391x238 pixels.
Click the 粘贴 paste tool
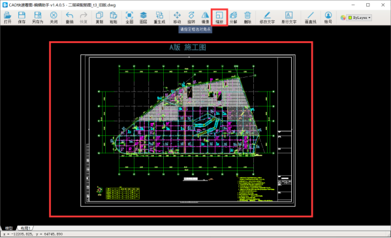(113, 18)
